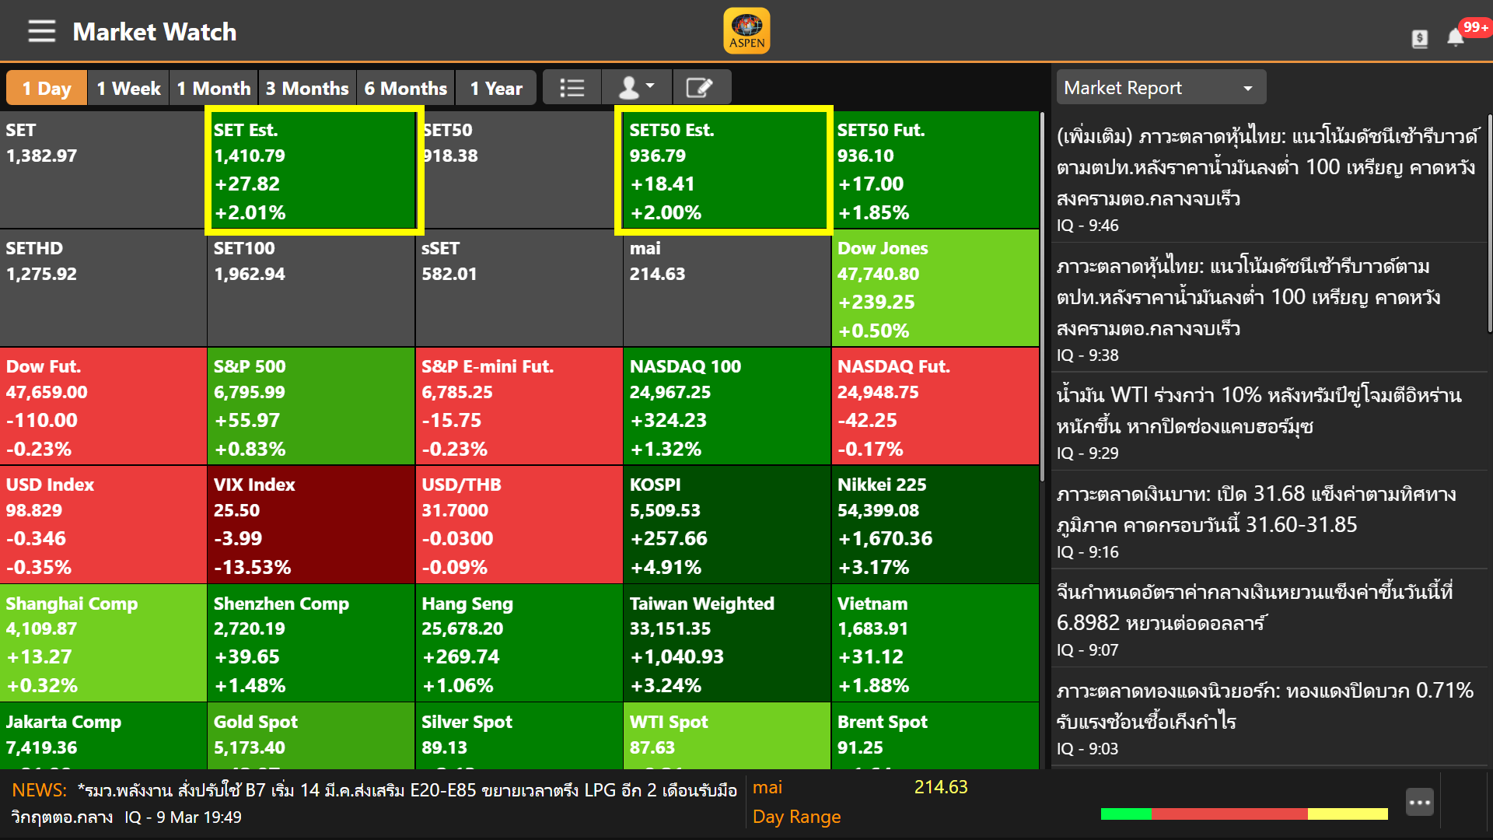Click the ASPEN logo icon
This screenshot has width=1493, height=840.
[746, 31]
